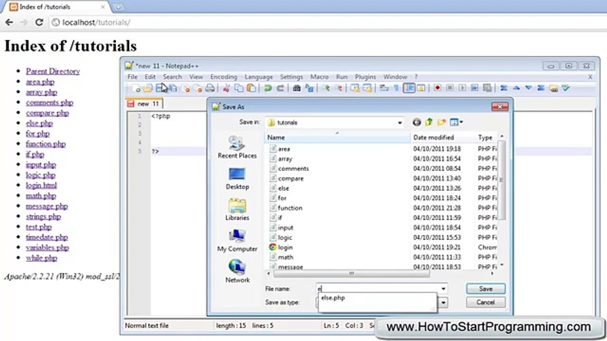Click the macro Playback icon
607x341 pixels.
[x=461, y=88]
